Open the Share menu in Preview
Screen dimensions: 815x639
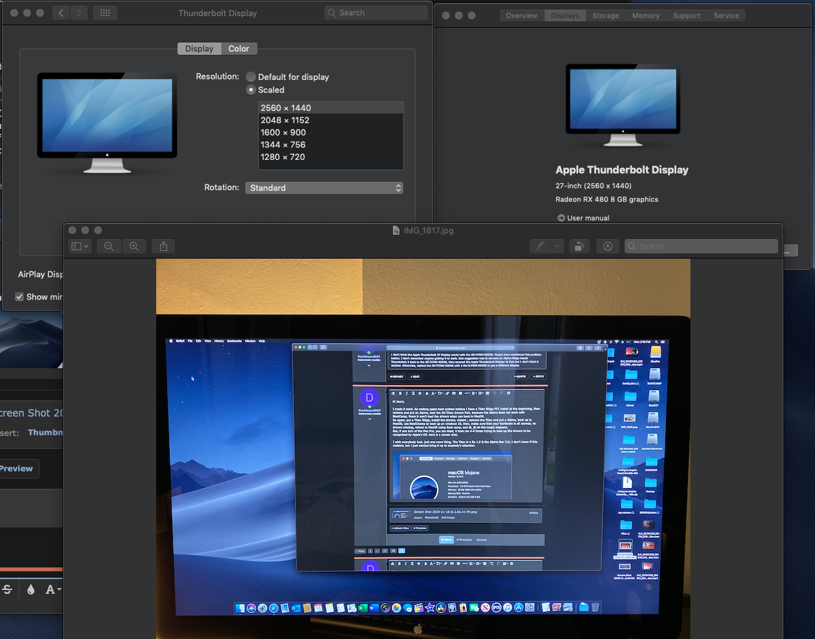click(163, 246)
